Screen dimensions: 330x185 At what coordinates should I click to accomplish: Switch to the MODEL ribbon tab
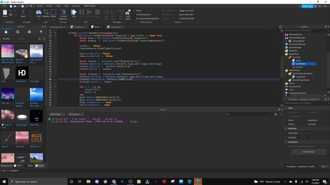[x=49, y=6]
